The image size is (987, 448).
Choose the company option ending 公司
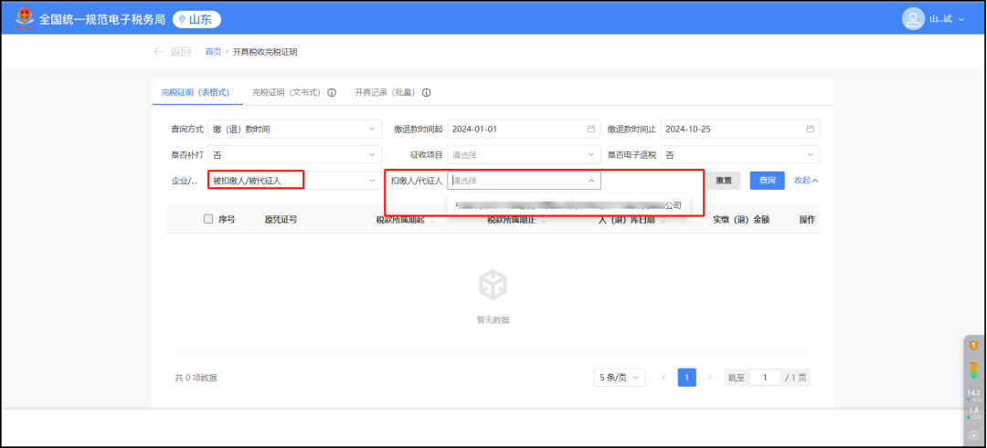click(568, 204)
